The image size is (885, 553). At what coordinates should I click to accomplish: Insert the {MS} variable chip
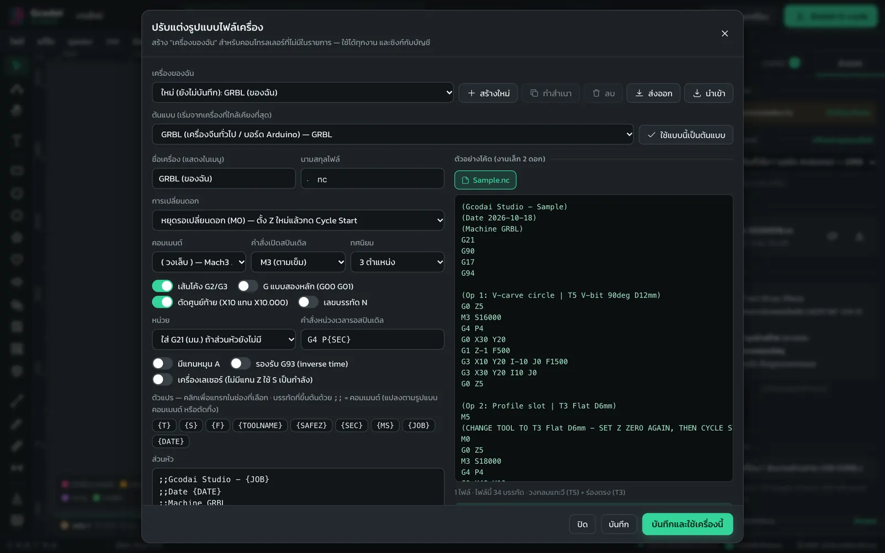click(385, 425)
